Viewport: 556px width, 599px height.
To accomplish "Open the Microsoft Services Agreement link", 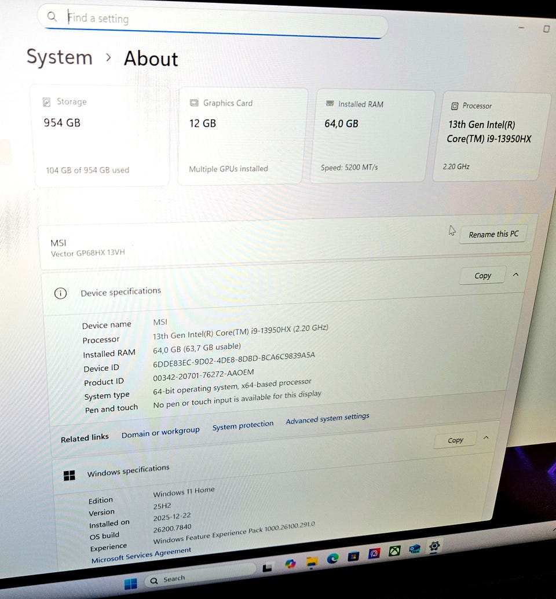I will pos(141,555).
